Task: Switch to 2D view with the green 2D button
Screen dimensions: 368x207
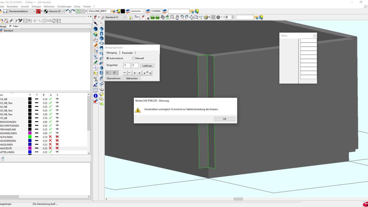Action: coord(153,17)
